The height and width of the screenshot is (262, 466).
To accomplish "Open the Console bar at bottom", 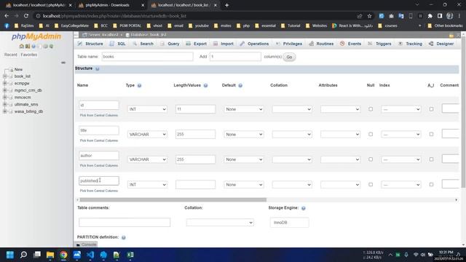I will click(86, 245).
